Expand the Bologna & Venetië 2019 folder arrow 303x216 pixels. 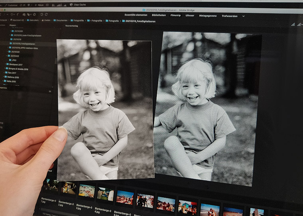4,69
